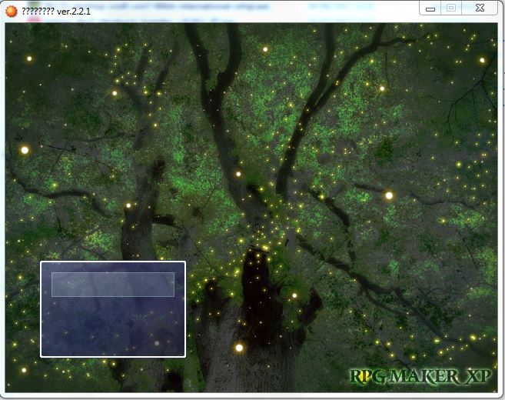Click the white top border of the menu window
Viewport: 505px width, 400px height.
coord(113,262)
